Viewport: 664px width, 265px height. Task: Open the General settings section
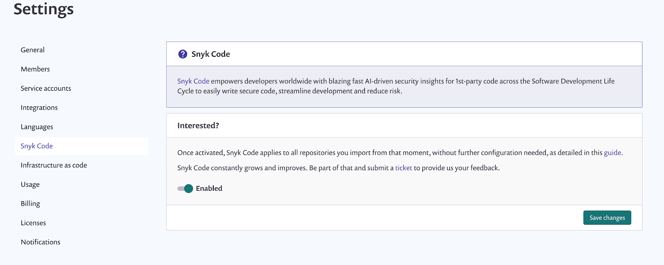(x=32, y=50)
